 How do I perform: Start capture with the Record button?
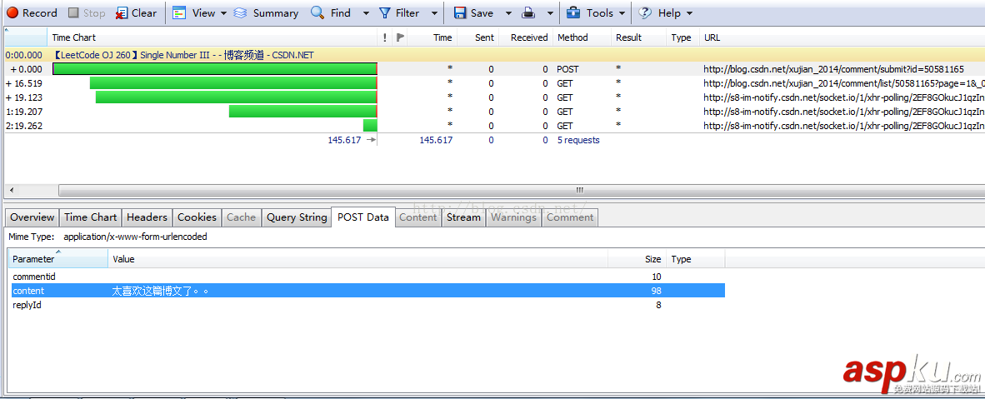[x=32, y=12]
